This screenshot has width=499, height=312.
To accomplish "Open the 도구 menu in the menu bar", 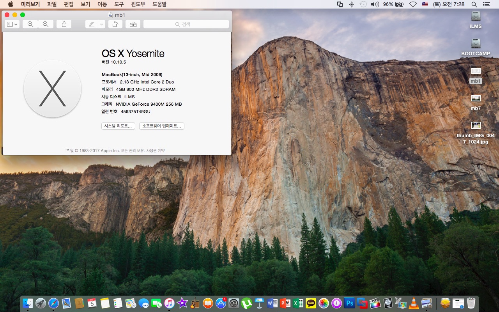I will 119,4.
